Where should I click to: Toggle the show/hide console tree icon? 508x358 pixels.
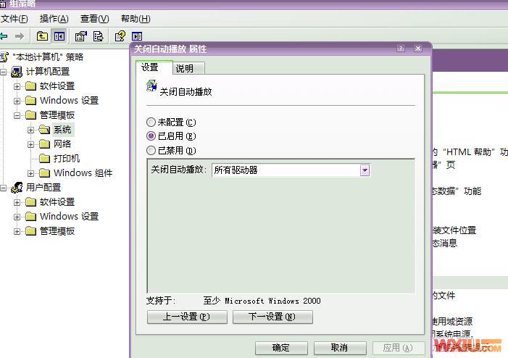pyautogui.click(x=59, y=36)
